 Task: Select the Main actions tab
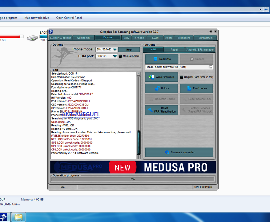153,49
